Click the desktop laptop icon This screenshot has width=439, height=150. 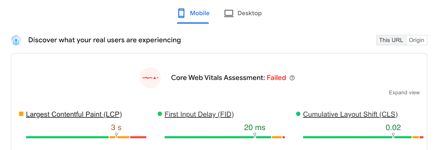pyautogui.click(x=229, y=13)
